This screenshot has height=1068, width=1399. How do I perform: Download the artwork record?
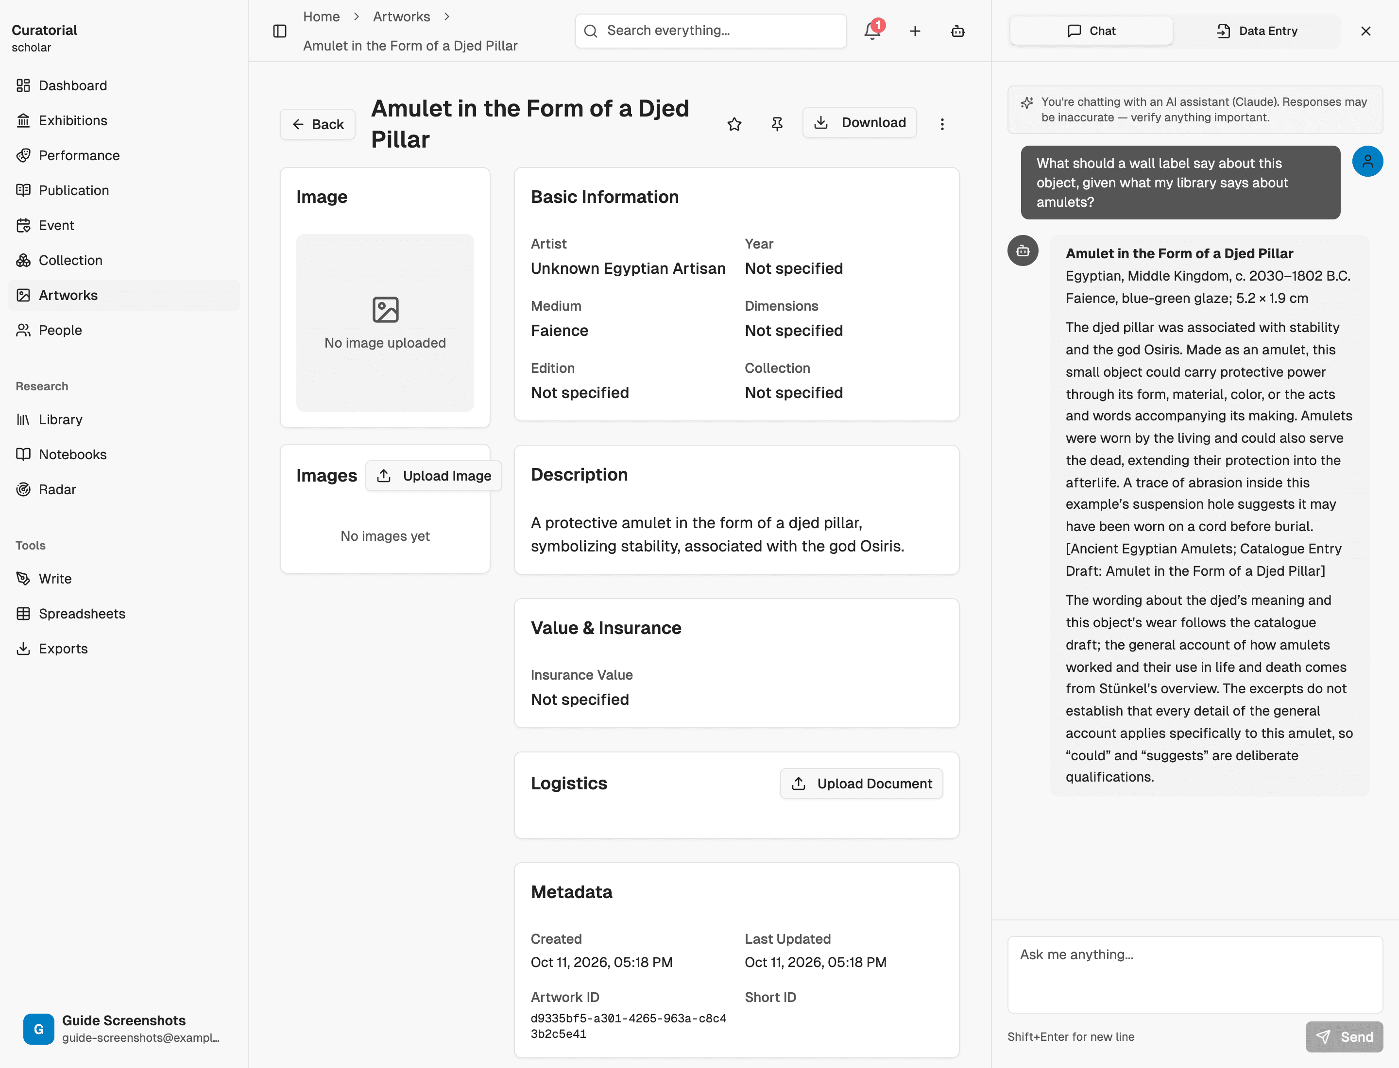click(859, 122)
